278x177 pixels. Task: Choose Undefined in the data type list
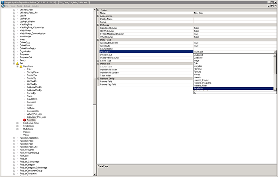[x=233, y=55]
